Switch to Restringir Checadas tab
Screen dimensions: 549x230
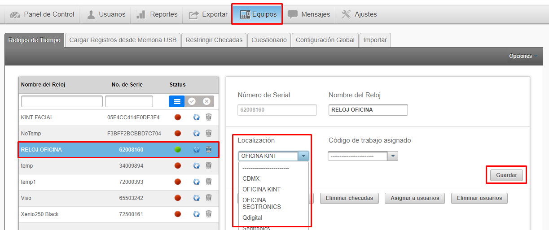(x=214, y=40)
